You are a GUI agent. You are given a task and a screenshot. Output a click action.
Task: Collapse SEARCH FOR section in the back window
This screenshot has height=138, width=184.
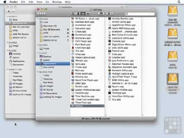(x=7, y=69)
